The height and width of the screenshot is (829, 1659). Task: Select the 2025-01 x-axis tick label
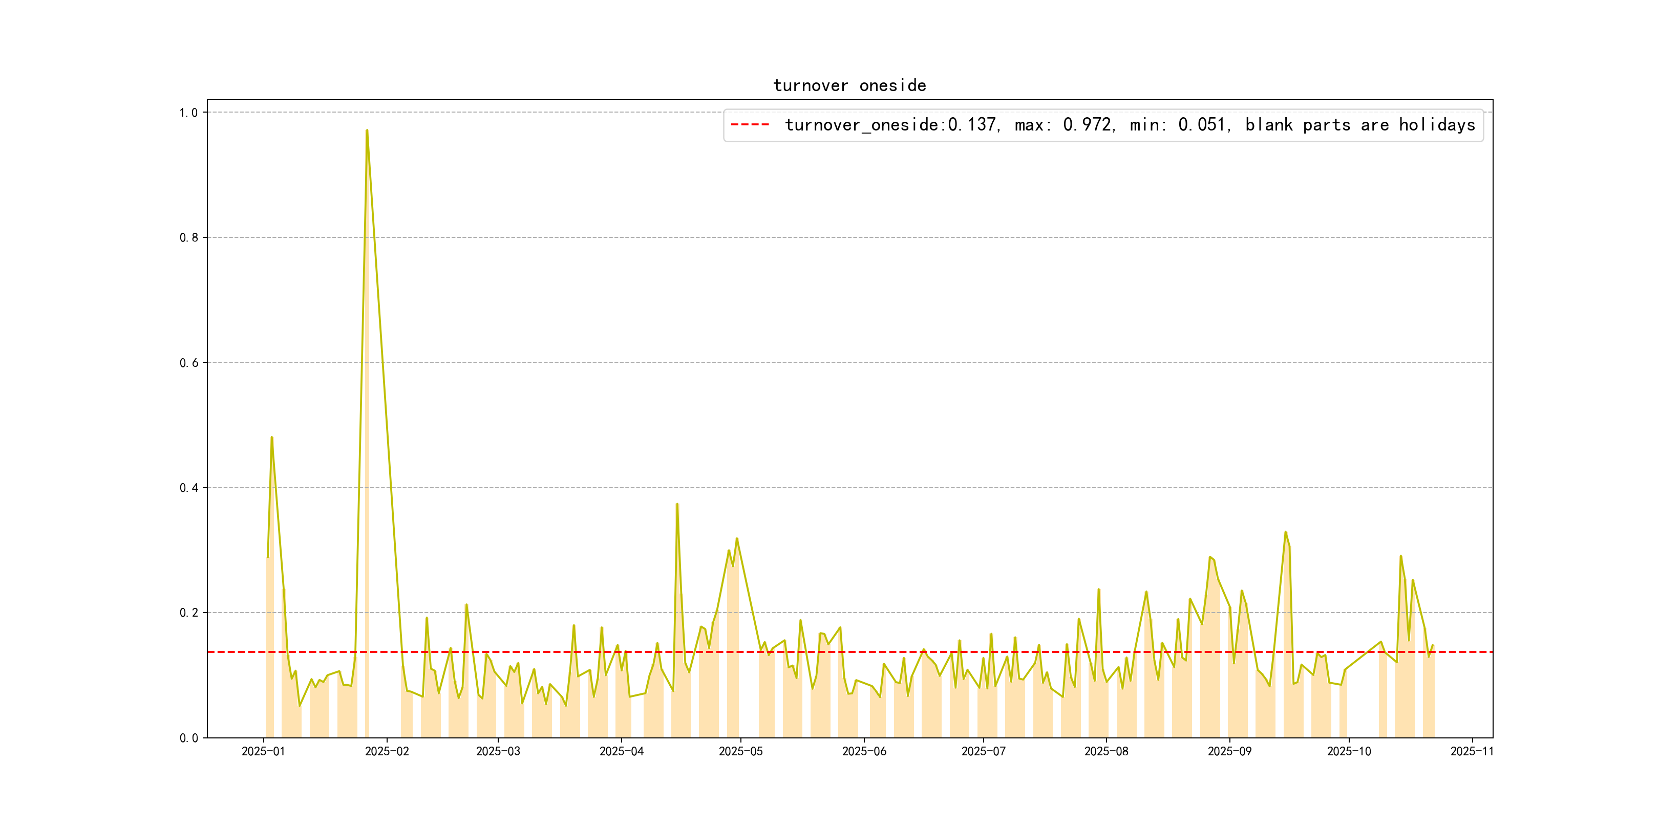point(263,751)
